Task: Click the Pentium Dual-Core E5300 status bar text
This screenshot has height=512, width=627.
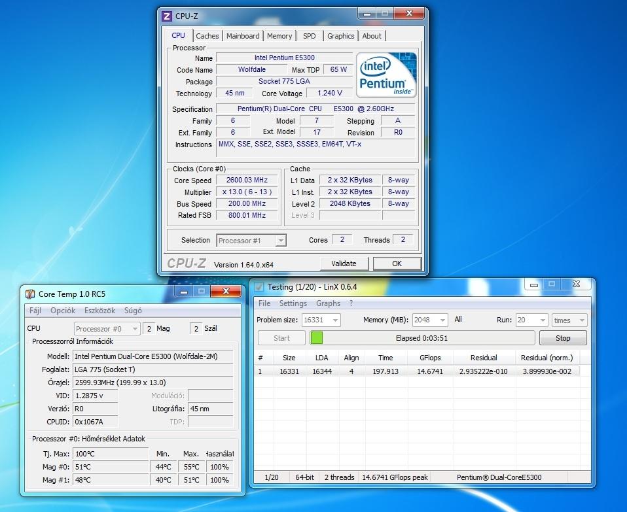Action: tap(499, 477)
